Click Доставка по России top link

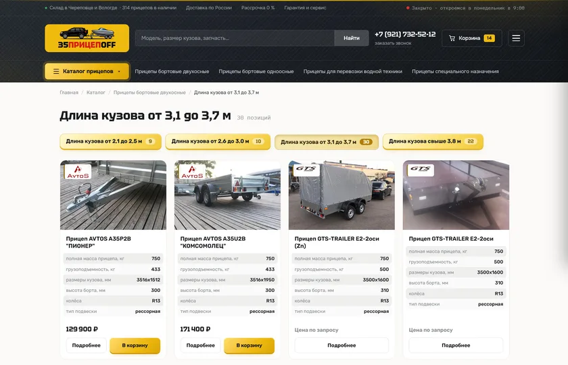[x=209, y=7]
